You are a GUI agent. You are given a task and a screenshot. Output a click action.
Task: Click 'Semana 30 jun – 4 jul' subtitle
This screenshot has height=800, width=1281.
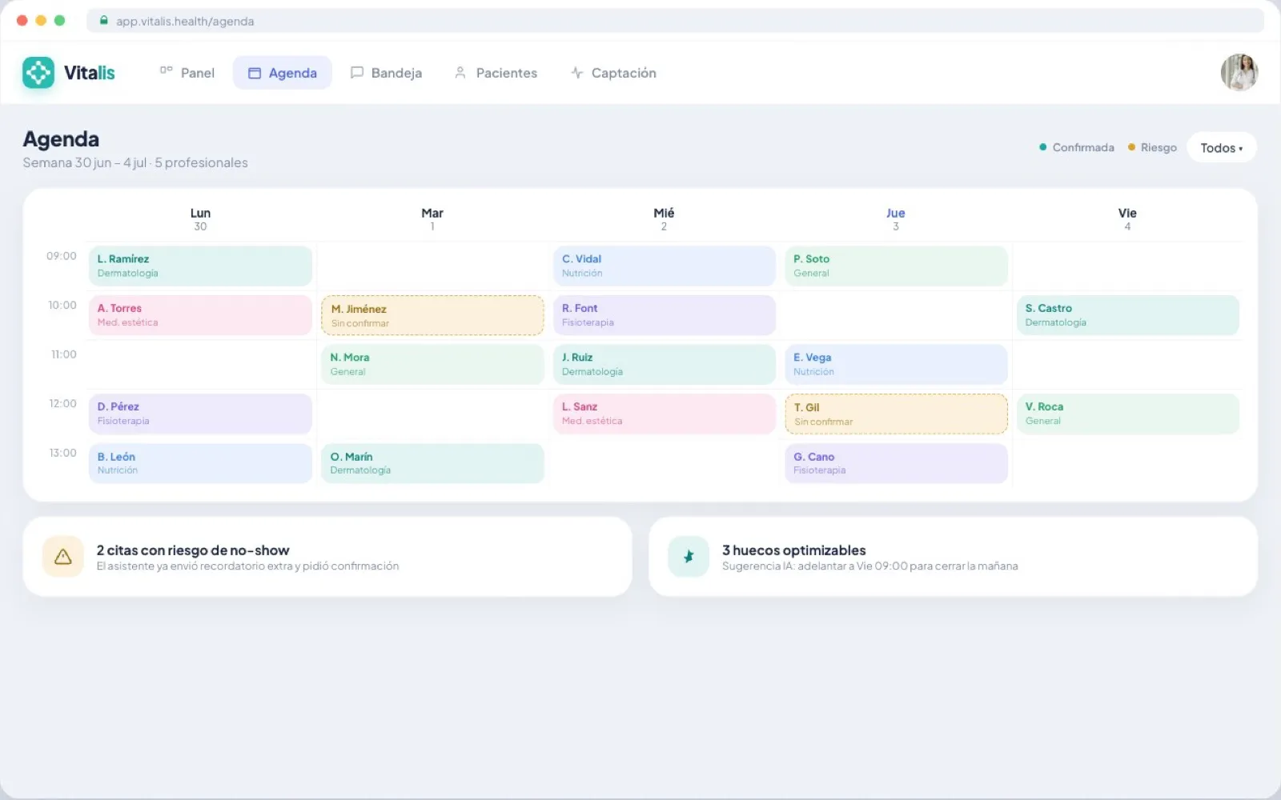(x=135, y=162)
